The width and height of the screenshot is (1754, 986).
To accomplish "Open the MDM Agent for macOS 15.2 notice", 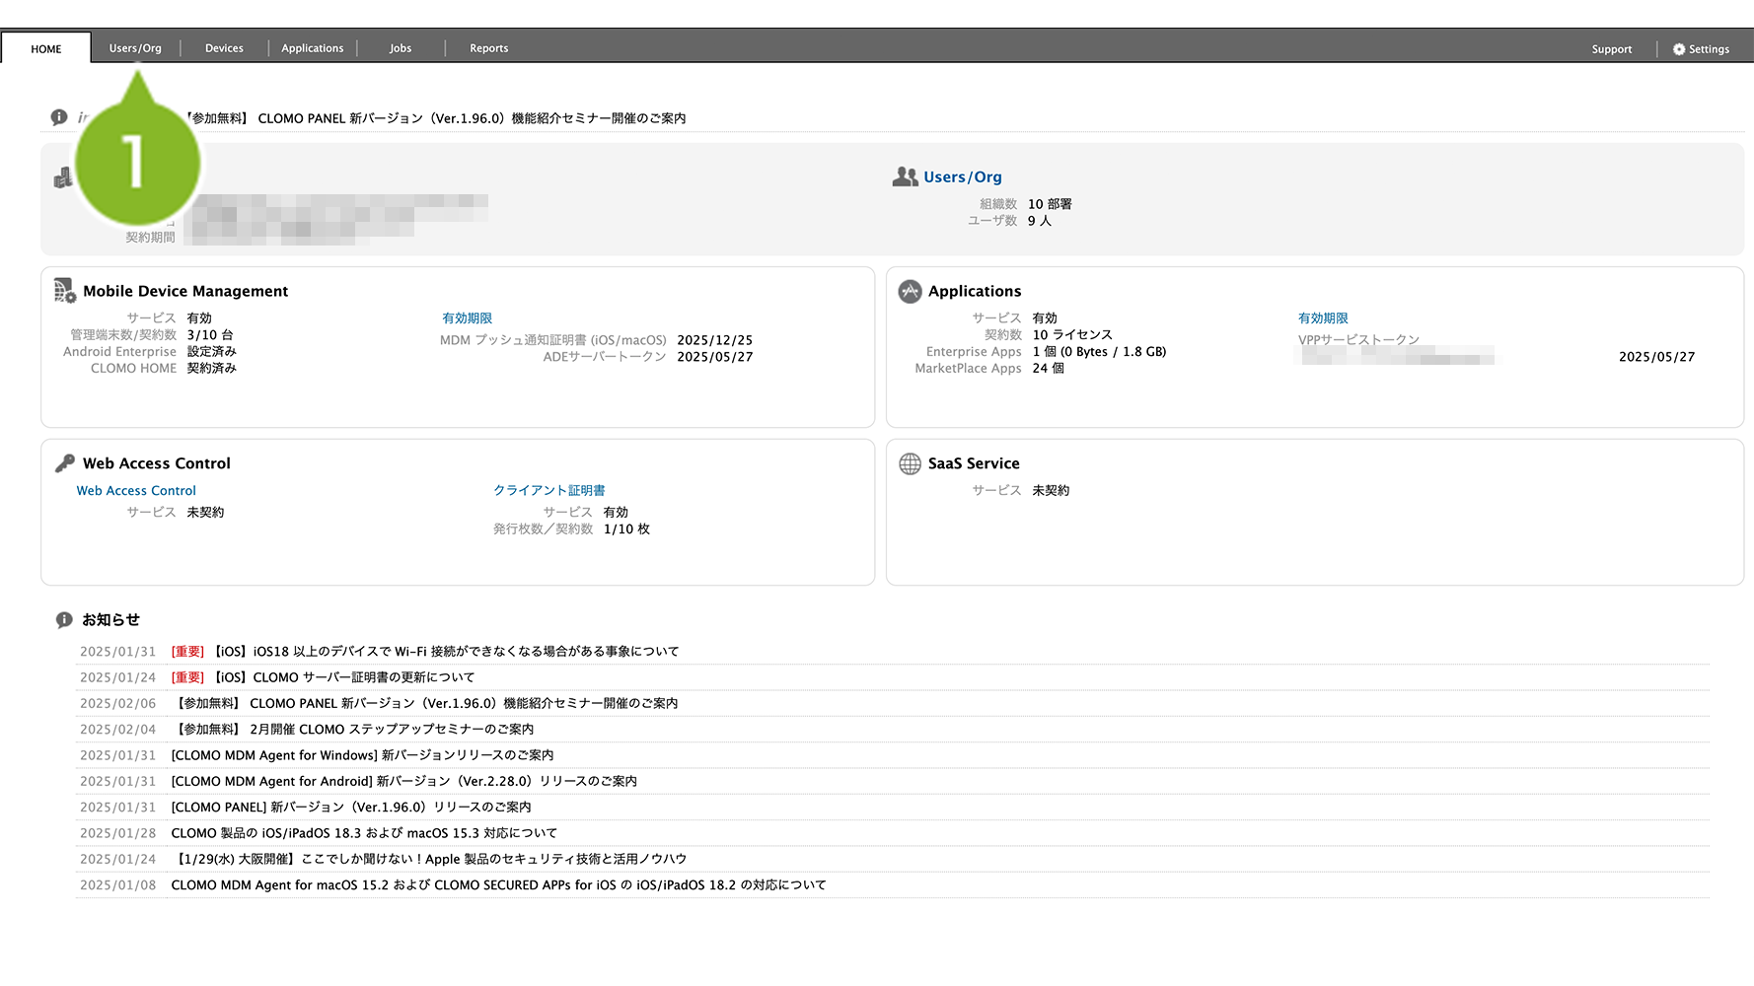I will click(x=499, y=885).
